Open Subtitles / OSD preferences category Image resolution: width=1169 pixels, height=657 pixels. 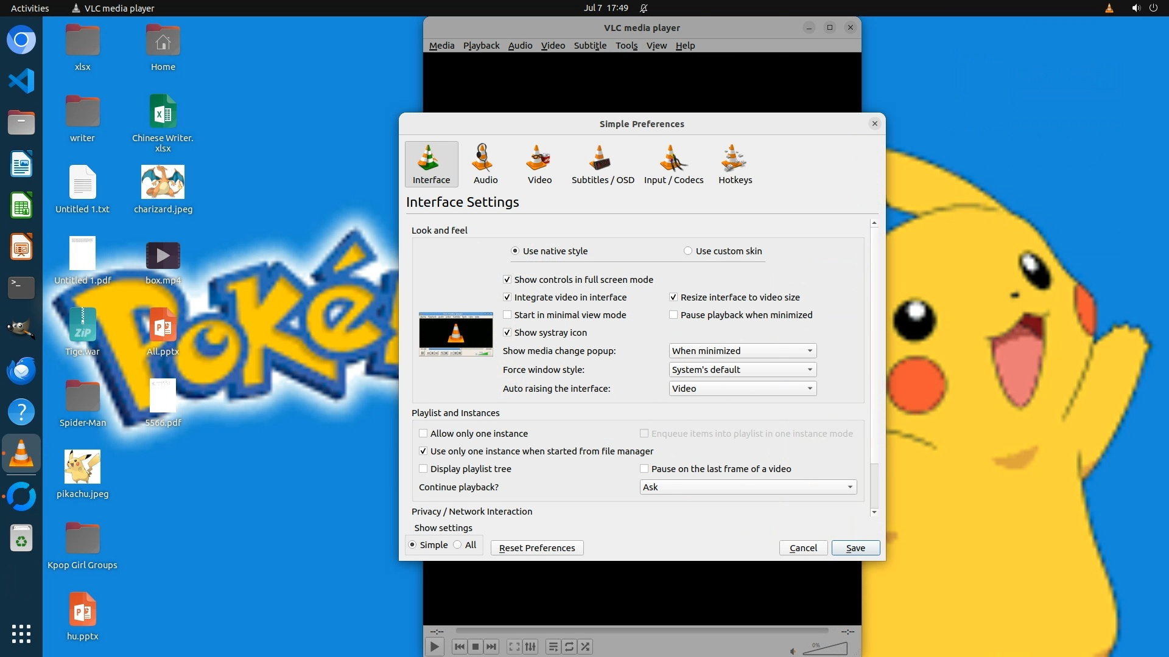pos(602,164)
